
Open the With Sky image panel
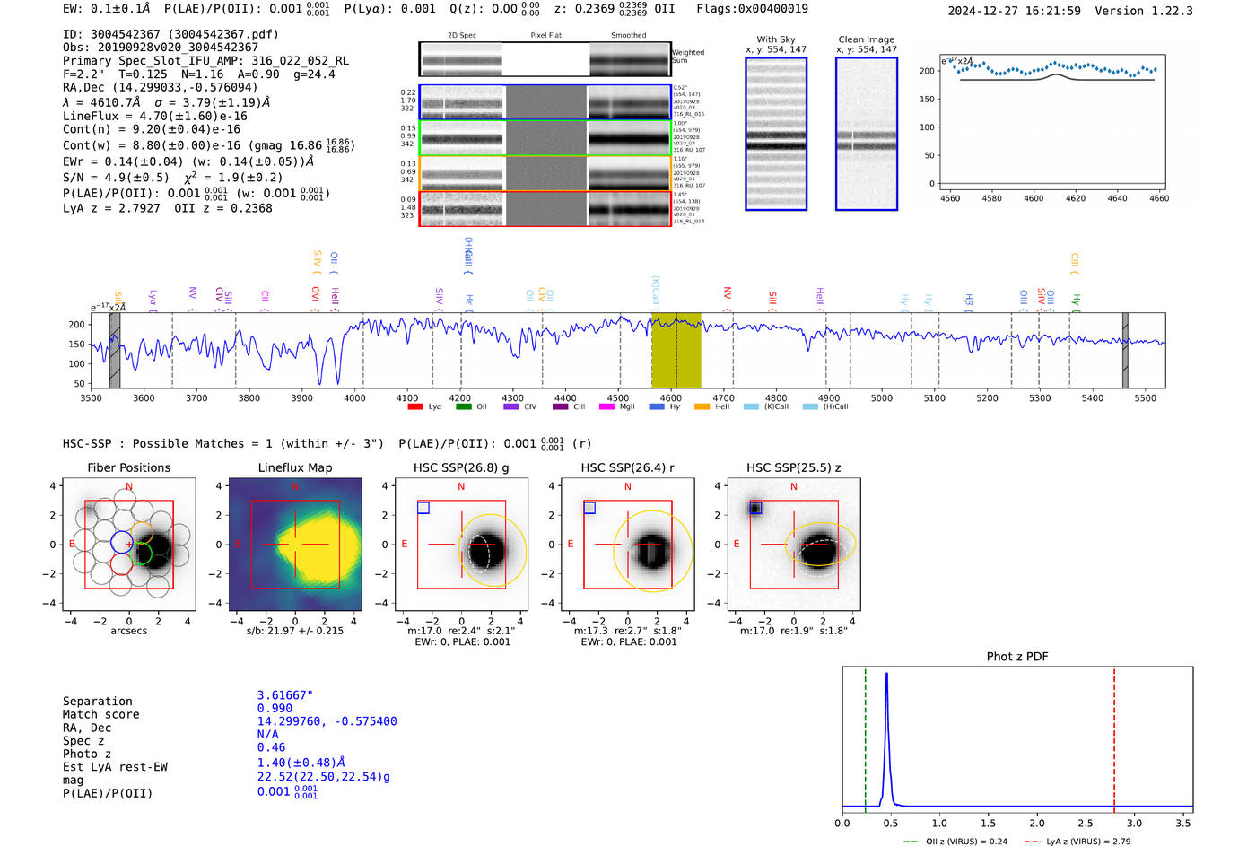[776, 134]
